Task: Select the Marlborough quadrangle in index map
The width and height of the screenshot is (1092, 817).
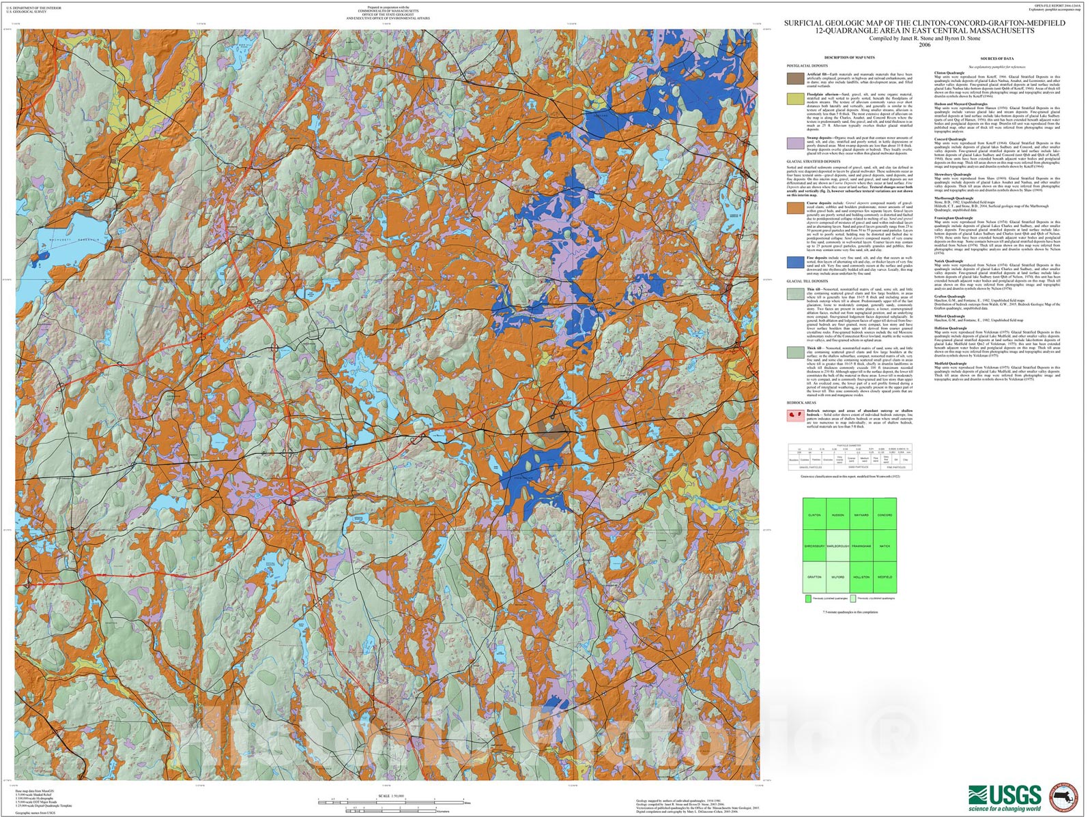Action: (837, 546)
